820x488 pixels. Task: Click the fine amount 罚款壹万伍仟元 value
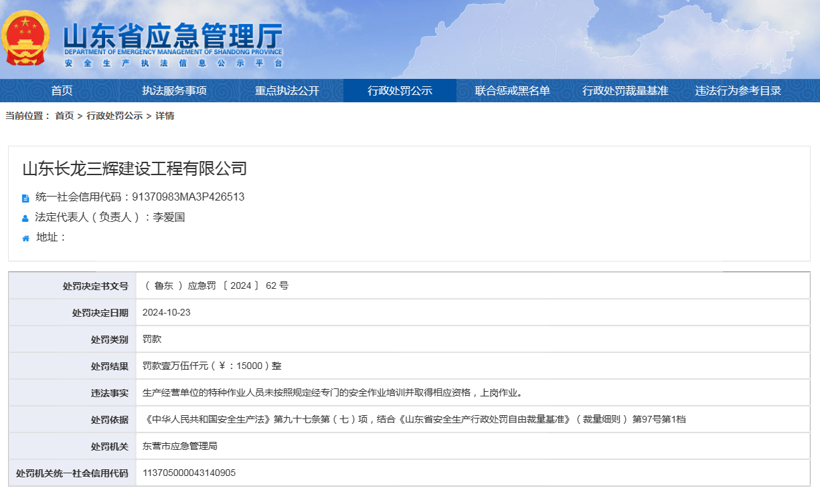[212, 366]
